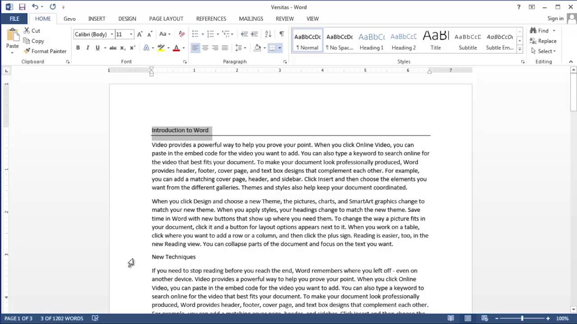The height and width of the screenshot is (324, 577).
Task: Switch to the INSERT tab
Action: pyautogui.click(x=96, y=18)
